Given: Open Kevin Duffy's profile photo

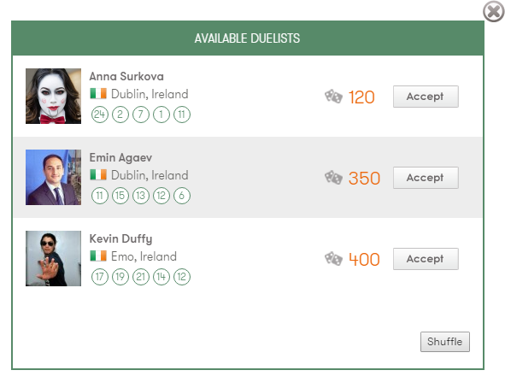Looking at the screenshot, I should pyautogui.click(x=54, y=258).
